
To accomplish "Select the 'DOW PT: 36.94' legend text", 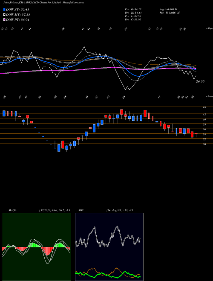I will [x=17, y=20].
